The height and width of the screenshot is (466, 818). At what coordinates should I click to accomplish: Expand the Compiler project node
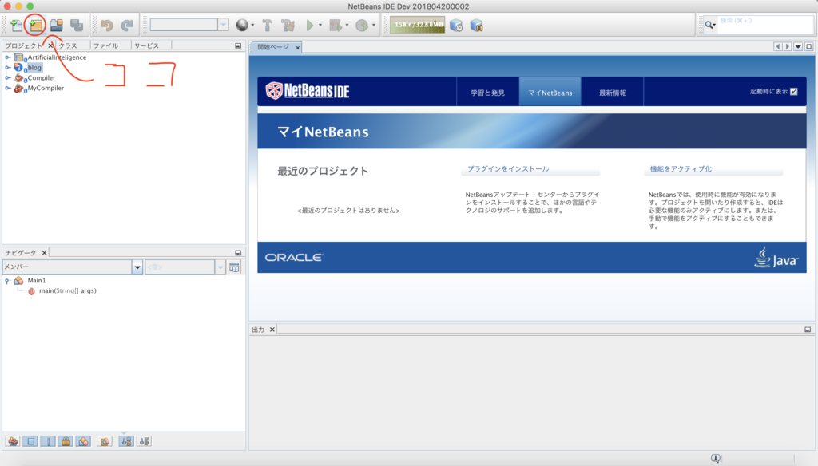point(8,77)
